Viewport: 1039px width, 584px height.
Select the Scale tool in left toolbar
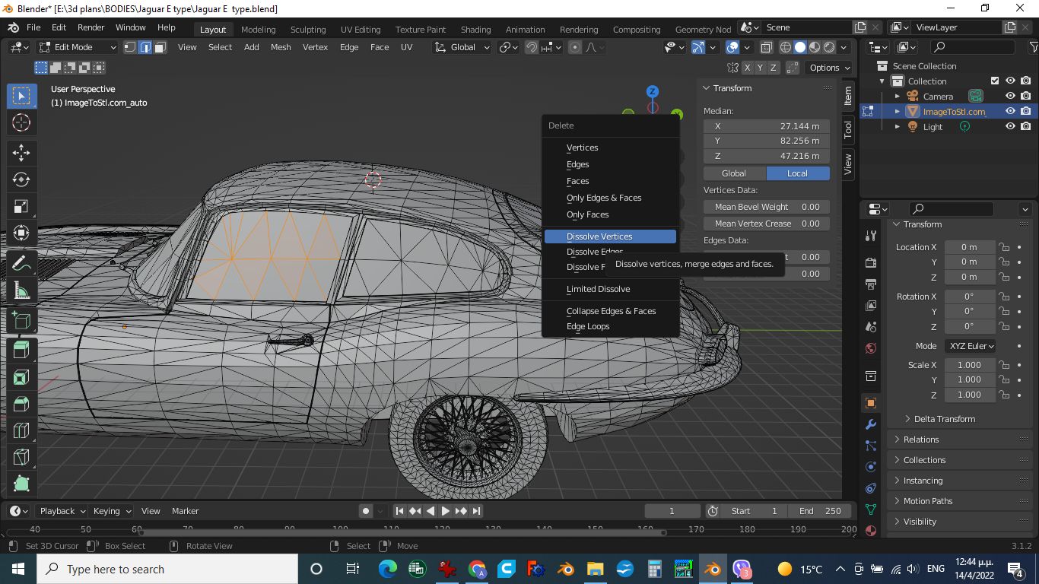[21, 206]
